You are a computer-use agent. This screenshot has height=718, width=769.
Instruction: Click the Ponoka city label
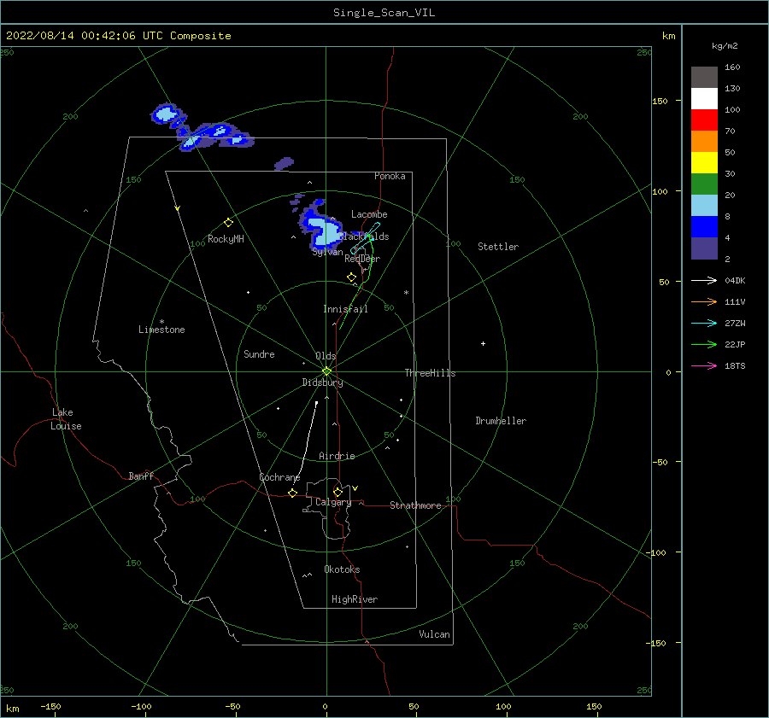pyautogui.click(x=390, y=176)
